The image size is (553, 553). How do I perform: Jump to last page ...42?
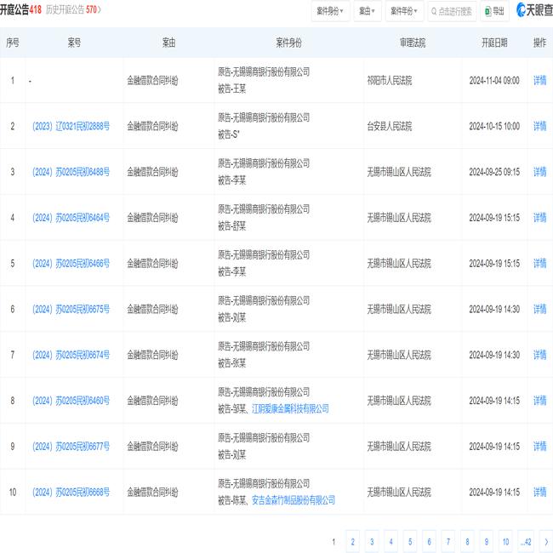pos(526,542)
